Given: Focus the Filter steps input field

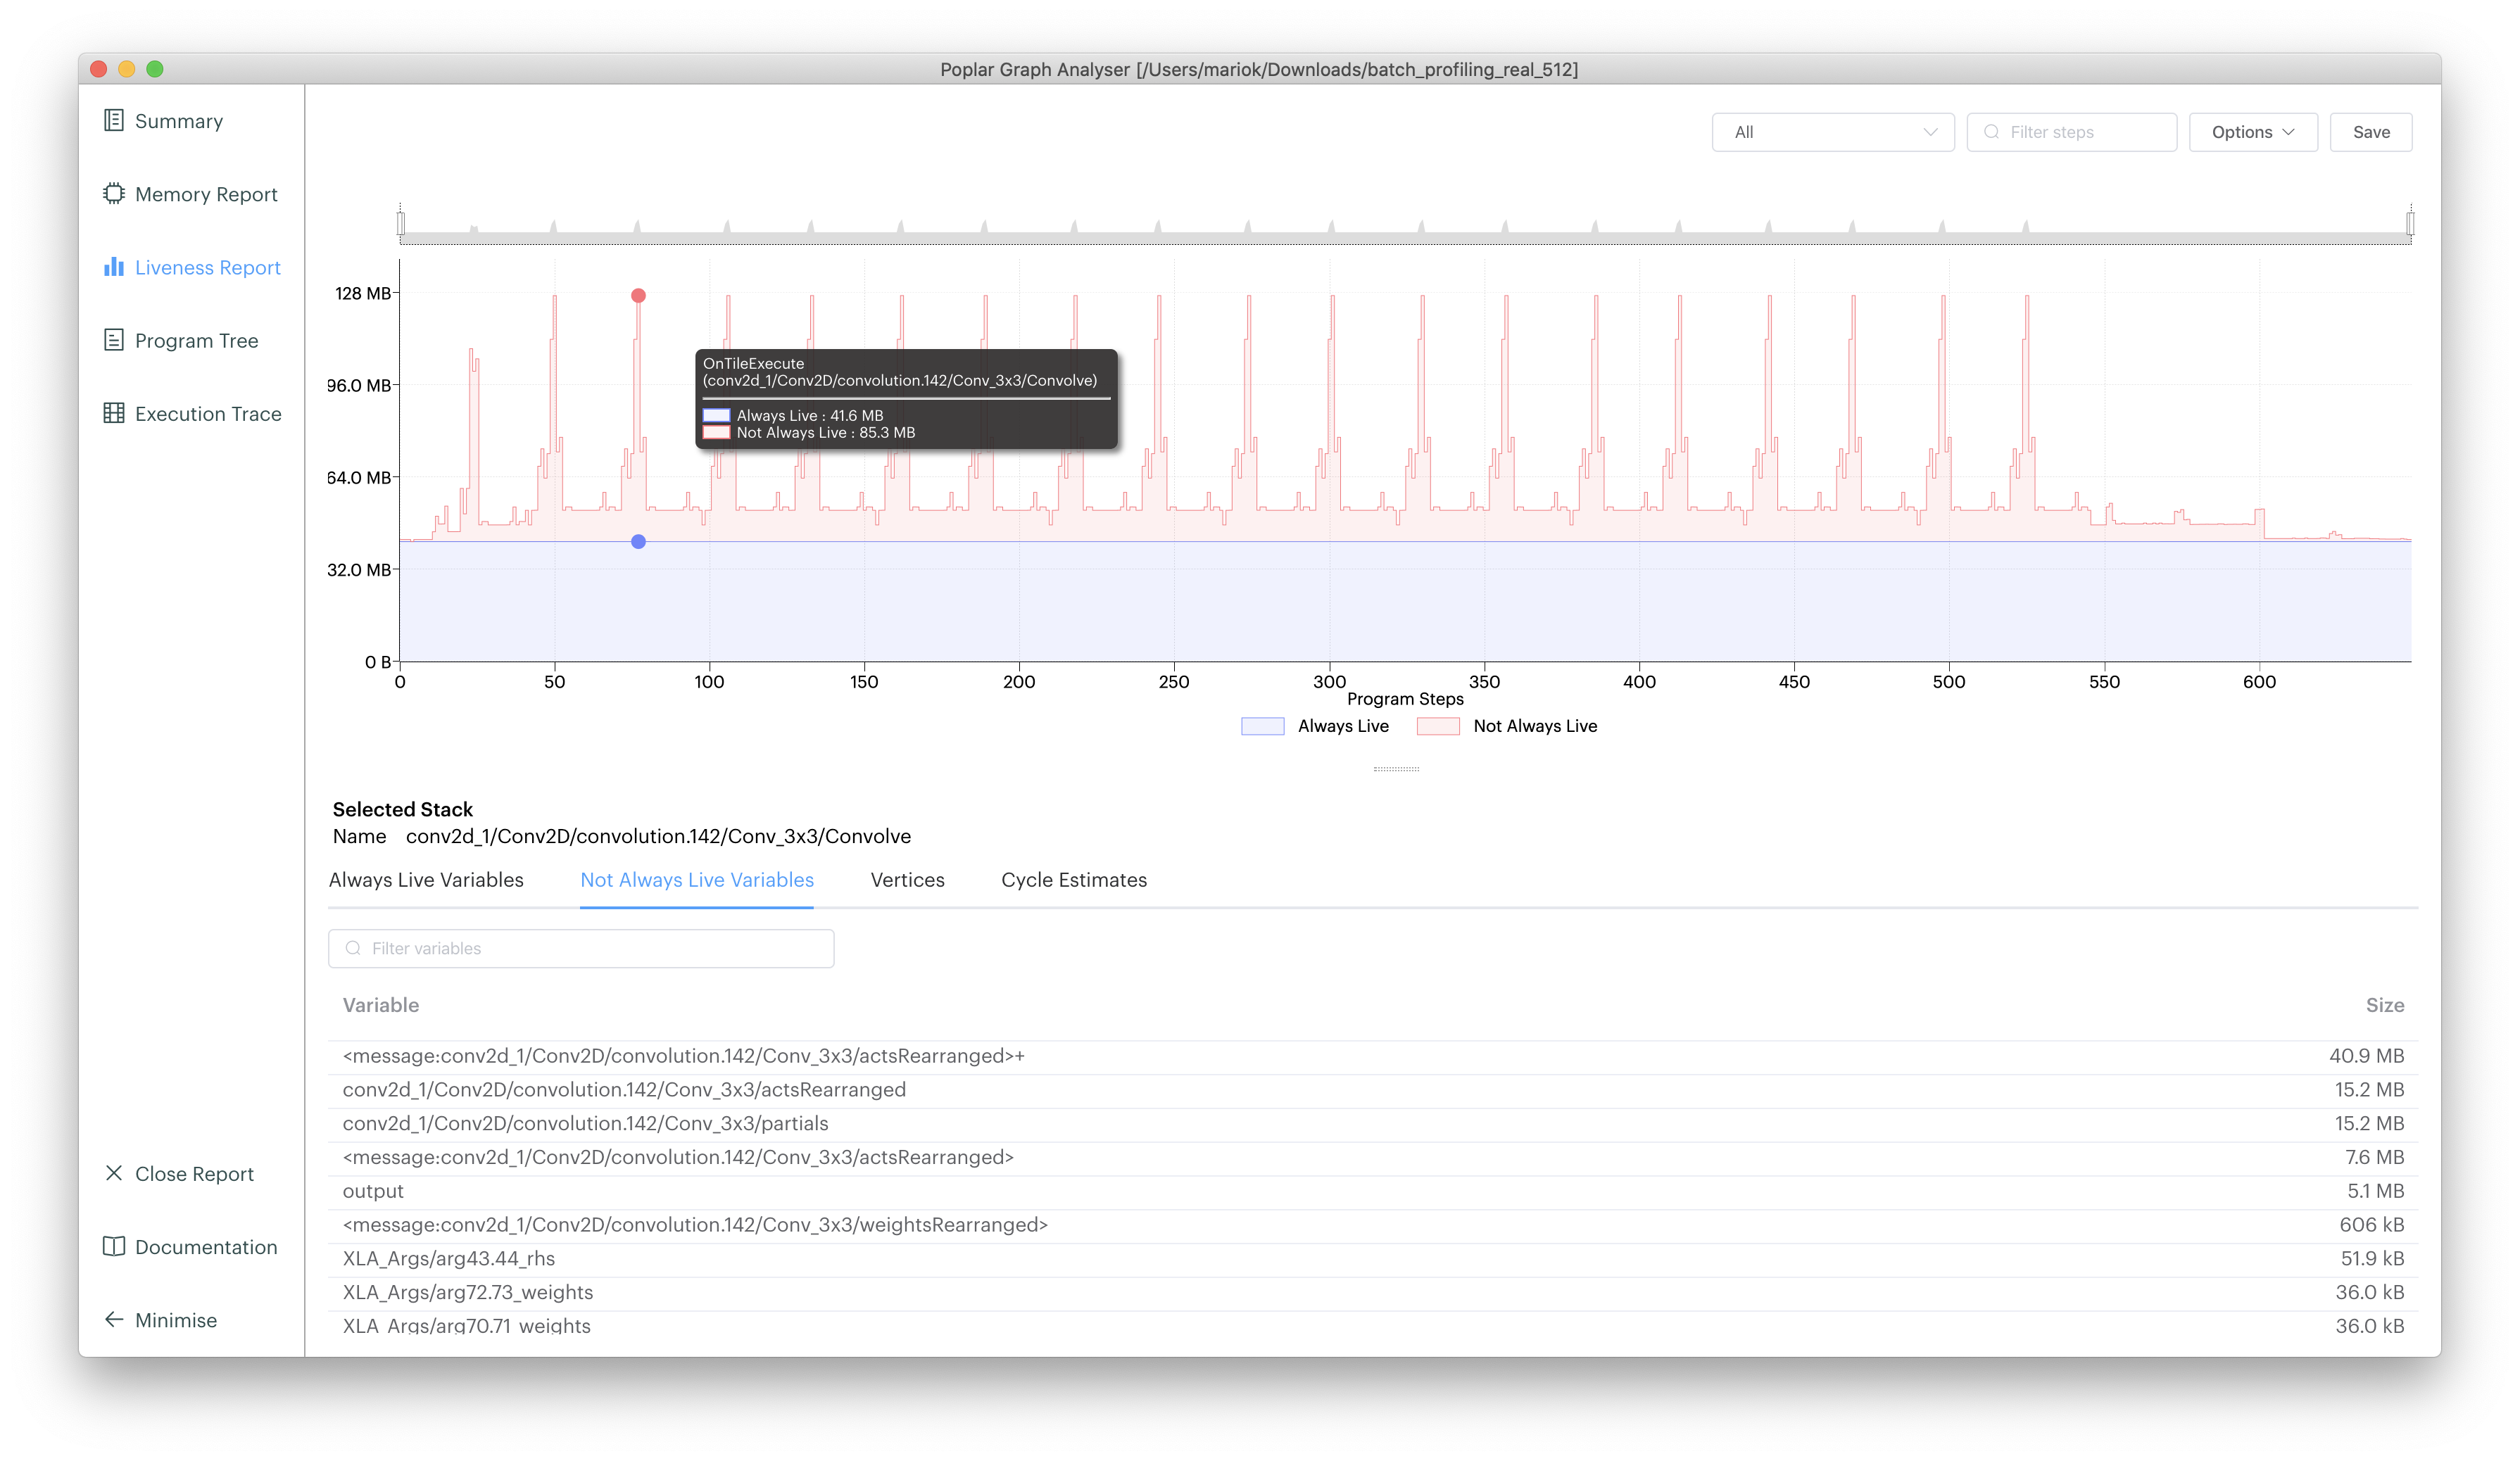Looking at the screenshot, I should [2072, 132].
